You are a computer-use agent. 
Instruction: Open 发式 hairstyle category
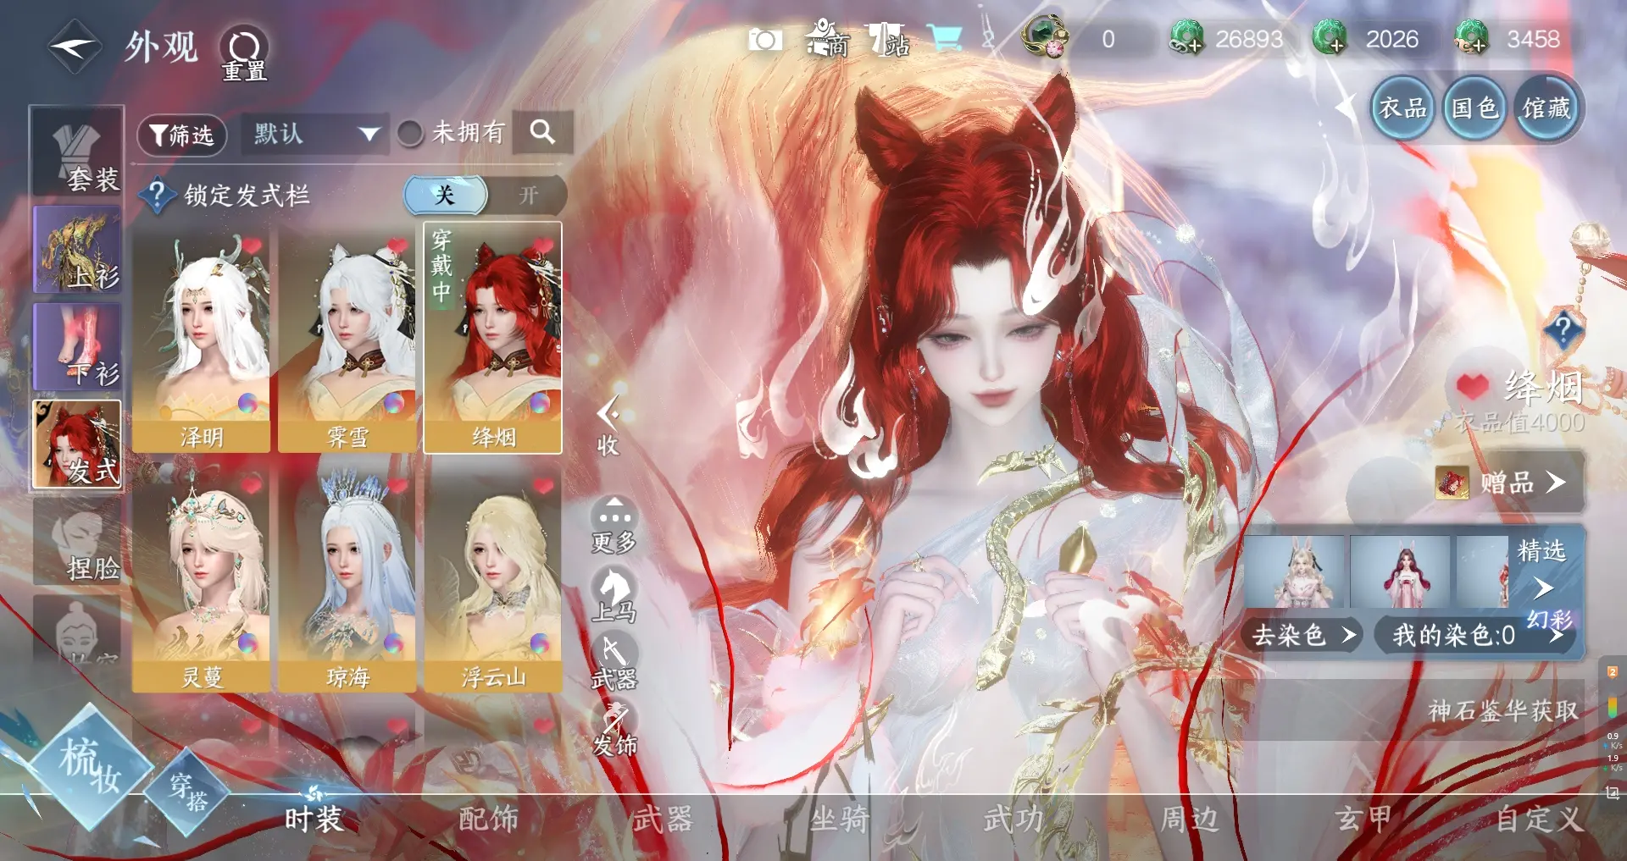click(x=77, y=444)
